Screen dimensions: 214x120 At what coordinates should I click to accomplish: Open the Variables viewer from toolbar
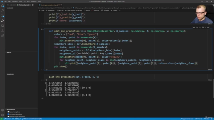pos(105,10)
